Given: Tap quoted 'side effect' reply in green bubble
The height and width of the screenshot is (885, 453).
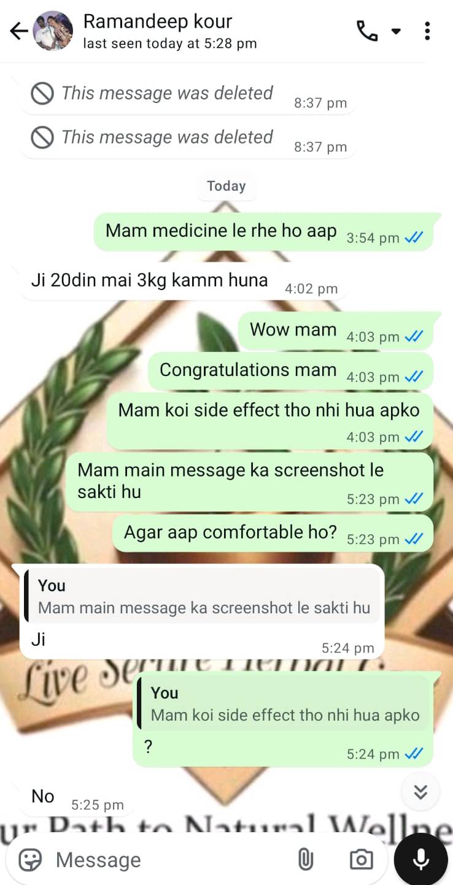Looking at the screenshot, I should point(284,703).
